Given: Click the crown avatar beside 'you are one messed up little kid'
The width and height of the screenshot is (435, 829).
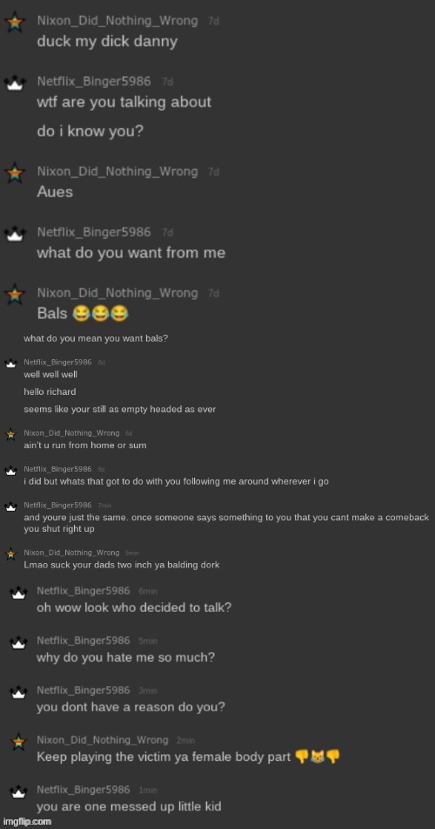Looking at the screenshot, I should click(18, 792).
